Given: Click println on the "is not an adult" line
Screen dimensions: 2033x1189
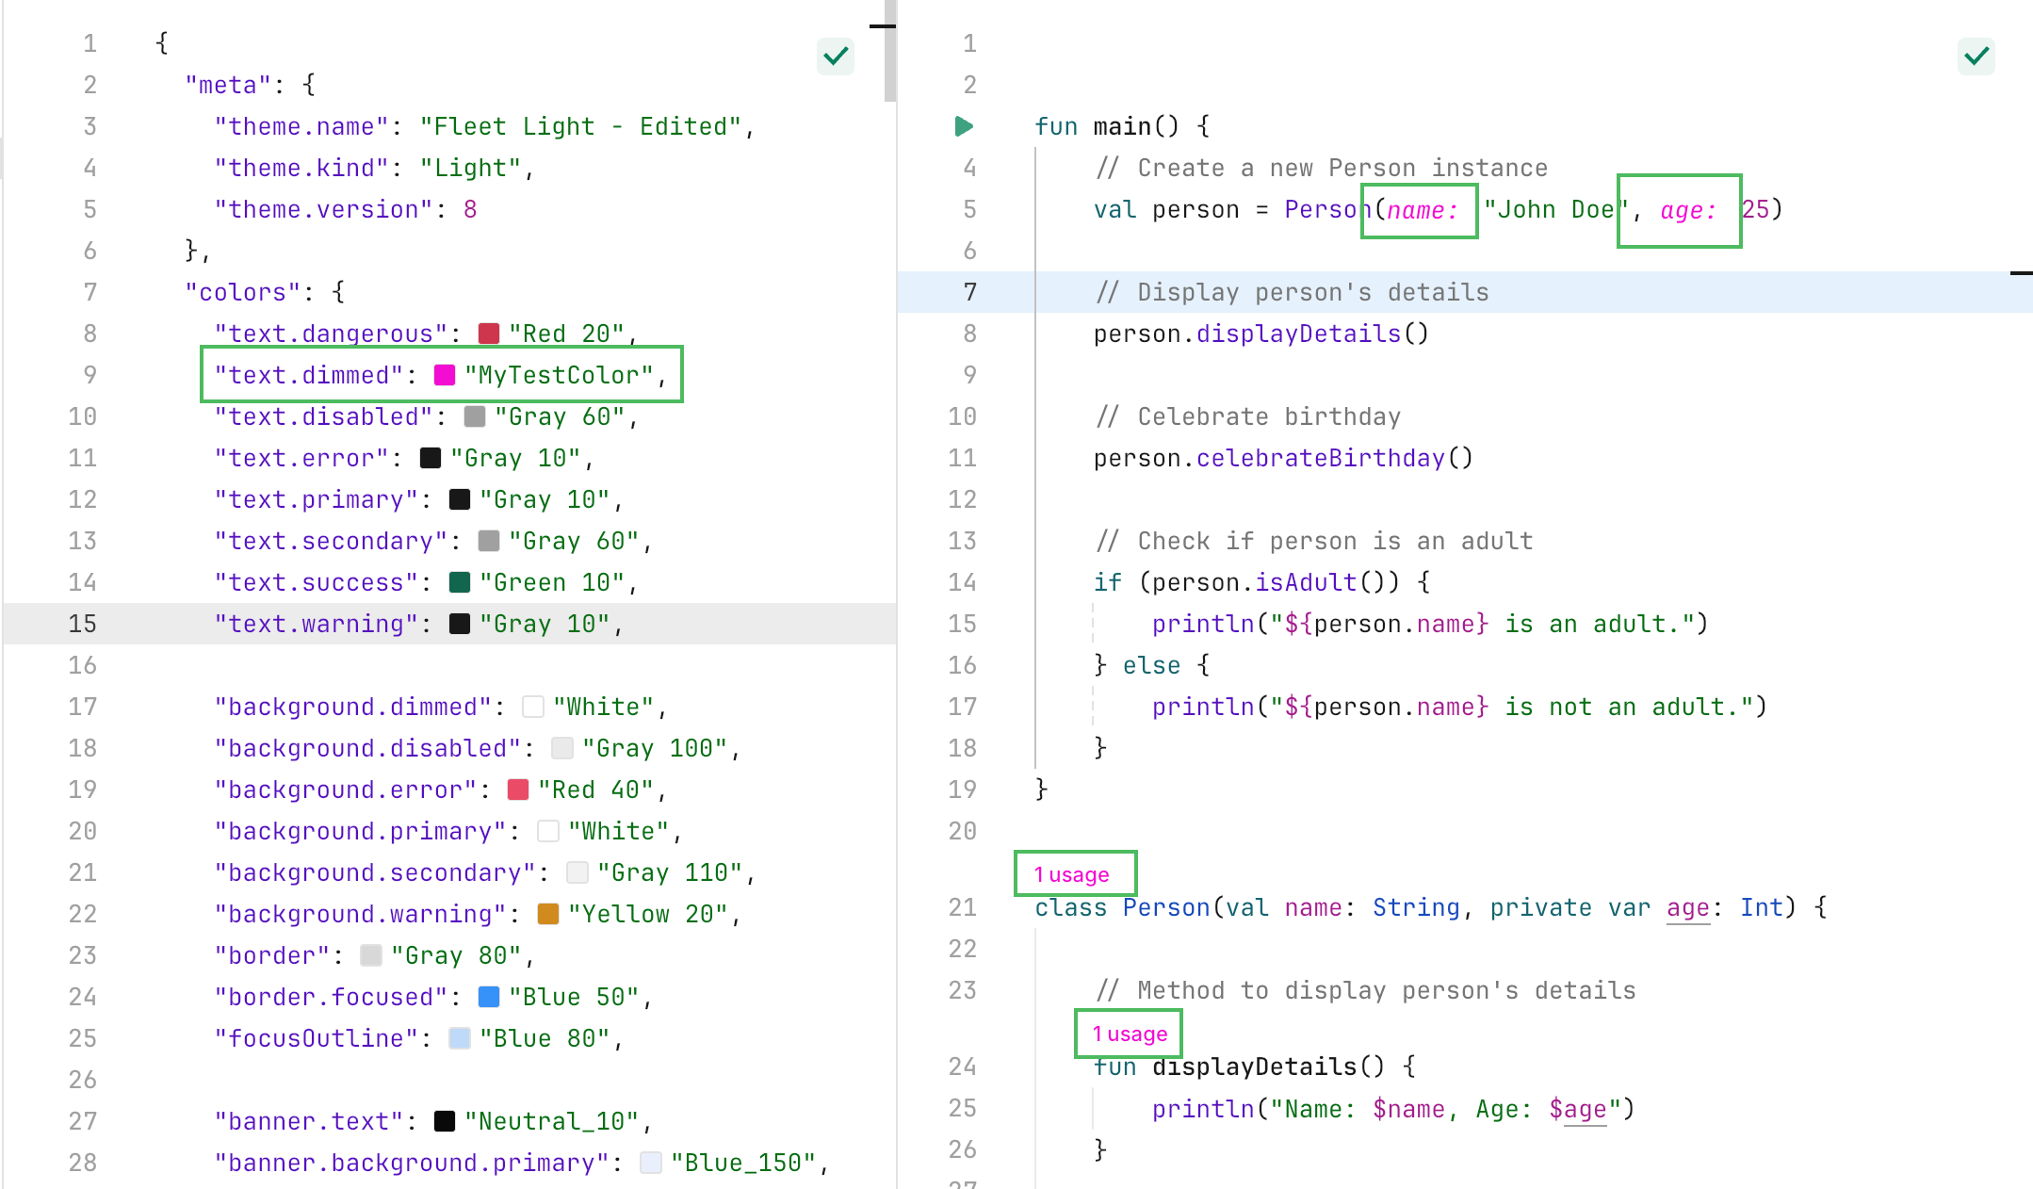Looking at the screenshot, I should tap(1203, 707).
